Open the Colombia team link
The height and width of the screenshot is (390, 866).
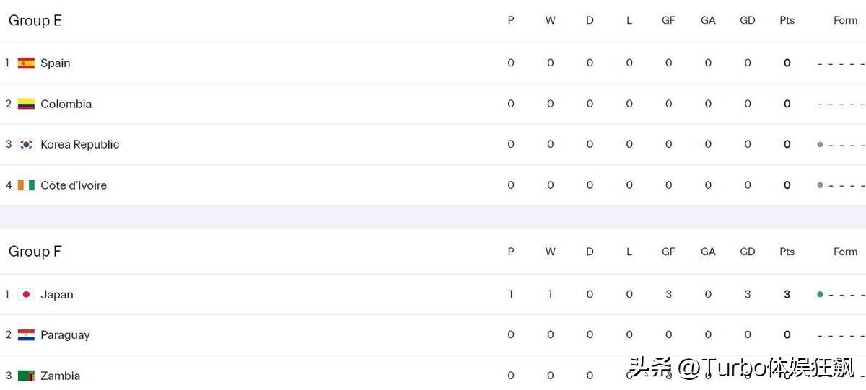click(x=66, y=104)
